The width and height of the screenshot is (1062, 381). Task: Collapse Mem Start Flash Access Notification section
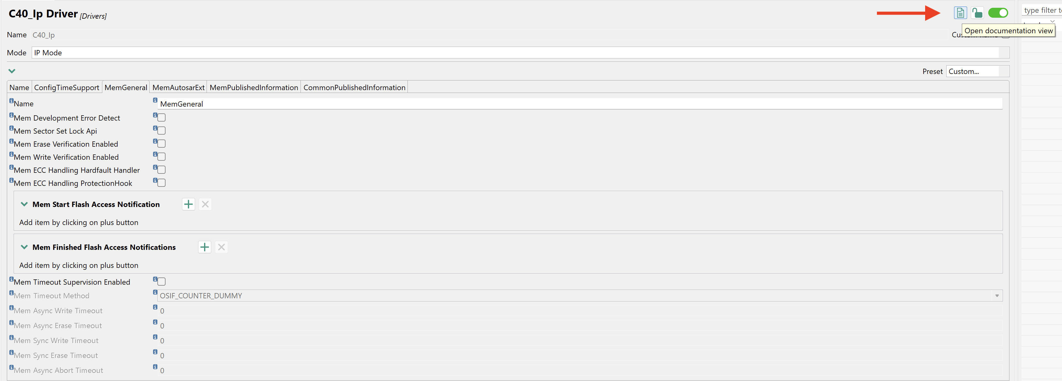point(24,204)
